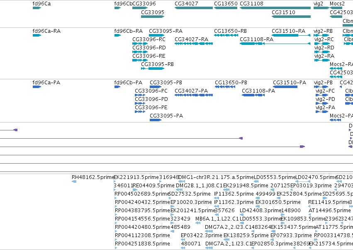The width and height of the screenshot is (353, 250).
Task: Open EST RP004240432.5prime
Action: [116, 206]
